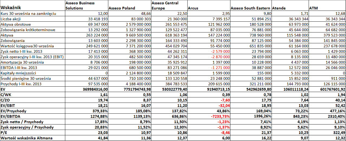Click the Asseco Central Europe header cell
Viewport: 346px width, 141px height.
tap(169, 5)
